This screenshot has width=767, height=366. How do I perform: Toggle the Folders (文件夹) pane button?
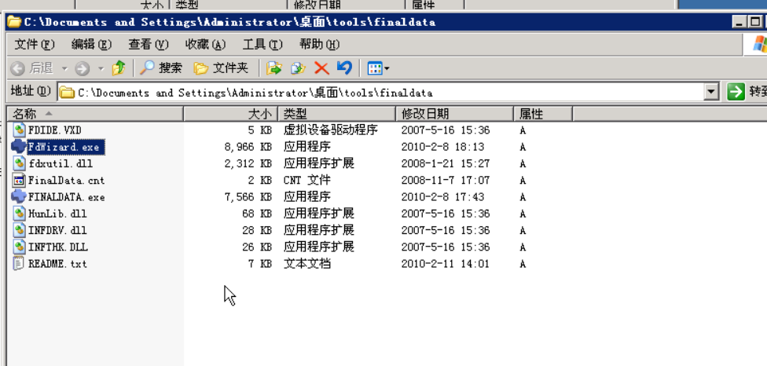[221, 68]
